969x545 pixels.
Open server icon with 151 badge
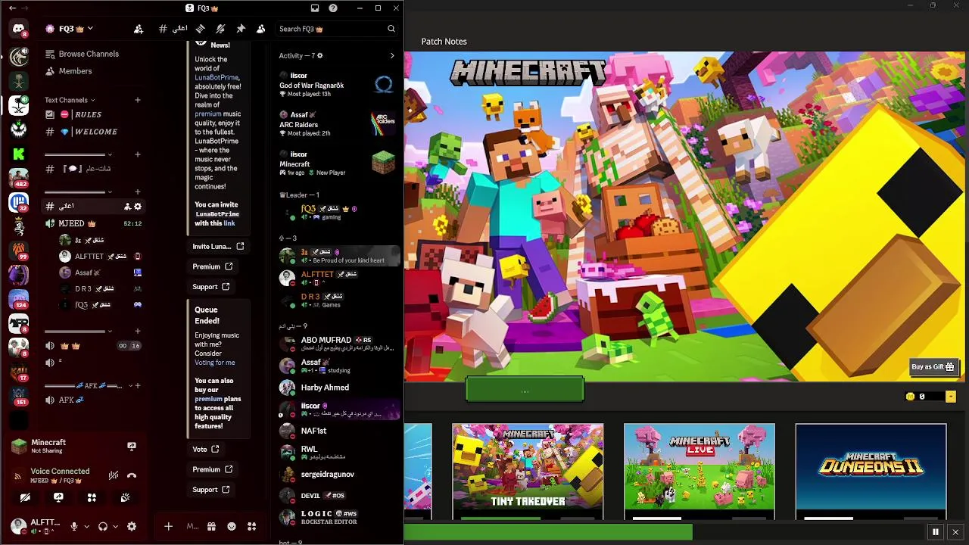point(18,396)
